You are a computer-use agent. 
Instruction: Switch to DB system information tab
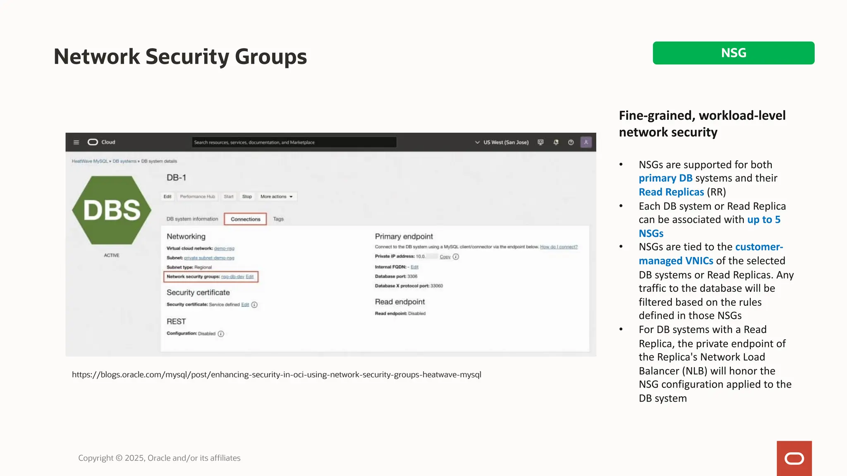192,219
